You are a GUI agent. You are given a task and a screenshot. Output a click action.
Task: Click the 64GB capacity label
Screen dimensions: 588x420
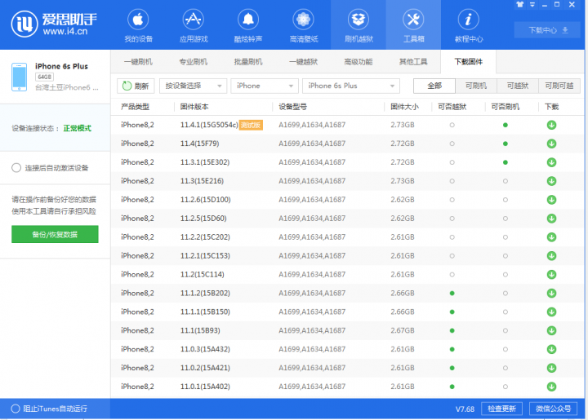[x=45, y=77]
